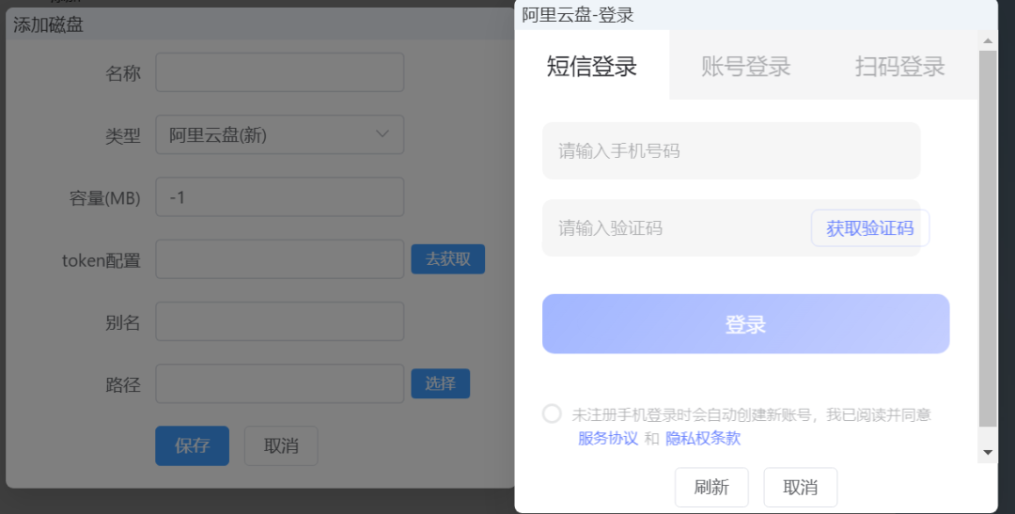Click 选择 button next to 路径
1015x514 pixels.
click(440, 383)
